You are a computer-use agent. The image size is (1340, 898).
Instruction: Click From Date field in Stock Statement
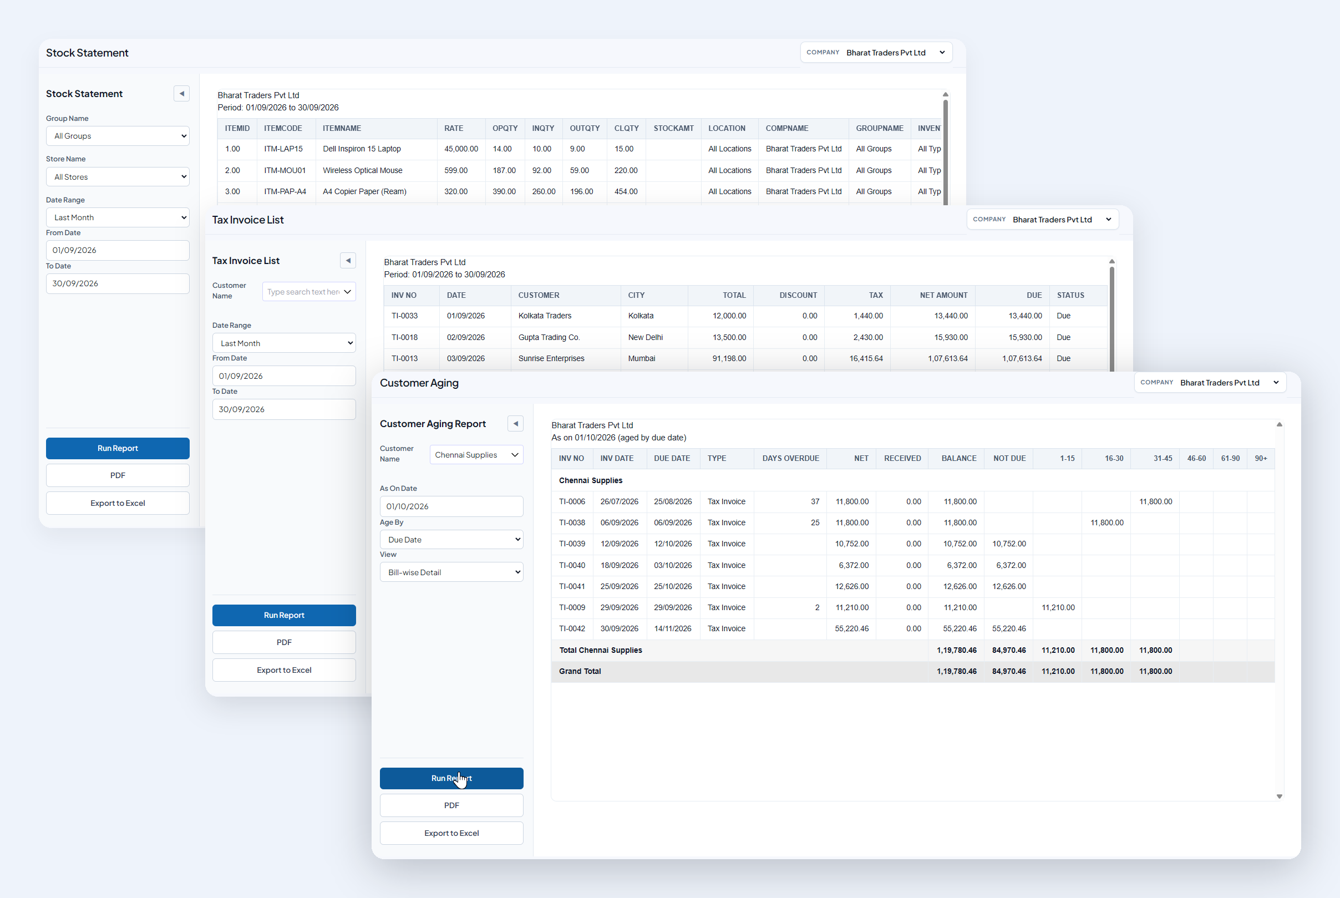118,250
